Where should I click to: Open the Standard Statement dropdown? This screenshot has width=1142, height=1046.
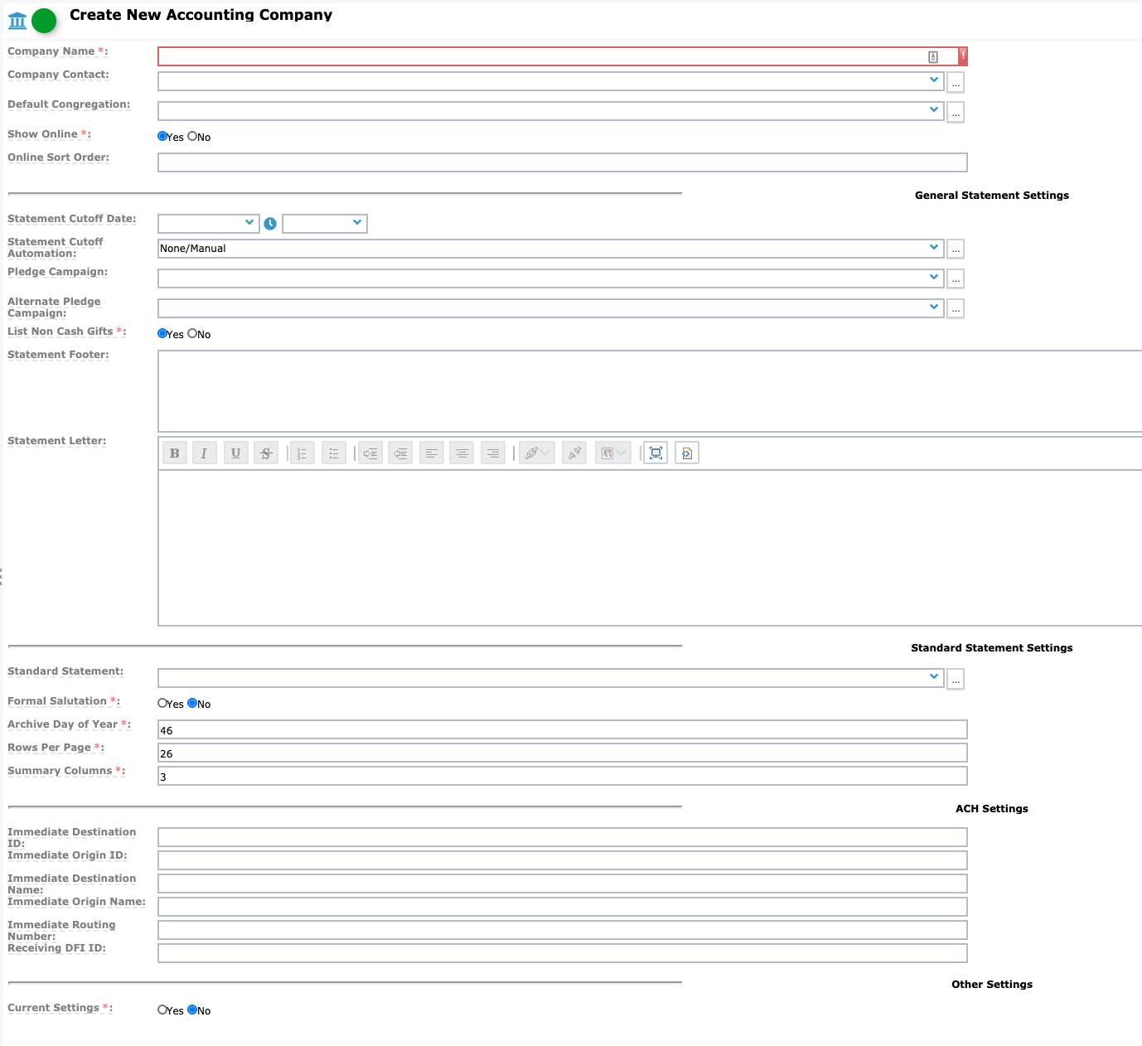[551, 678]
